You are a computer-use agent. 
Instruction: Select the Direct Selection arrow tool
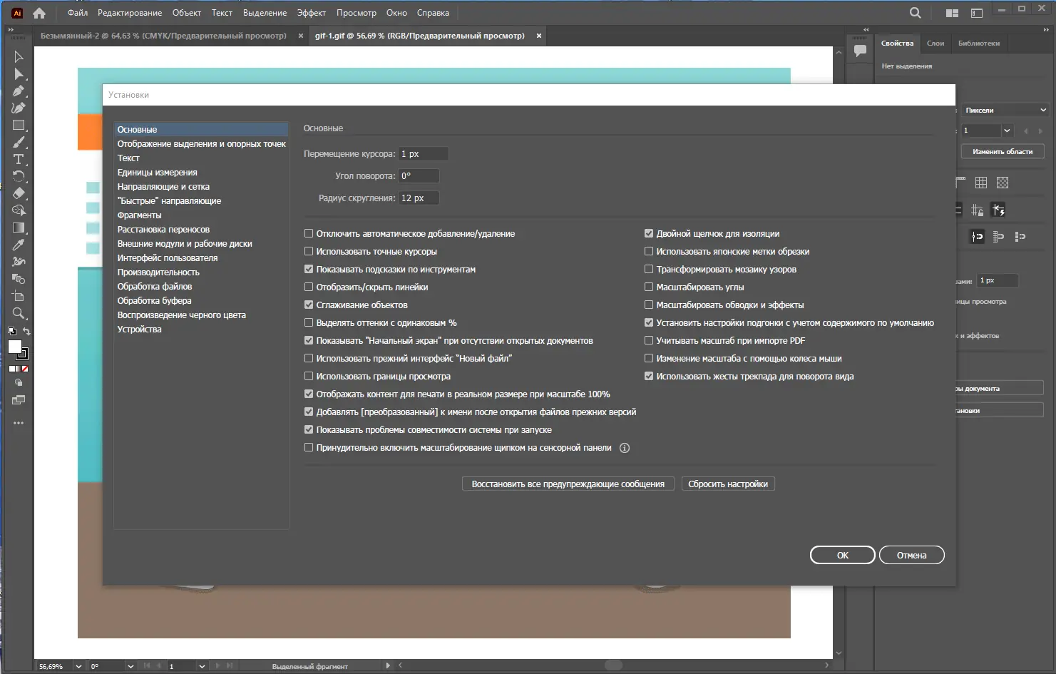pyautogui.click(x=19, y=73)
